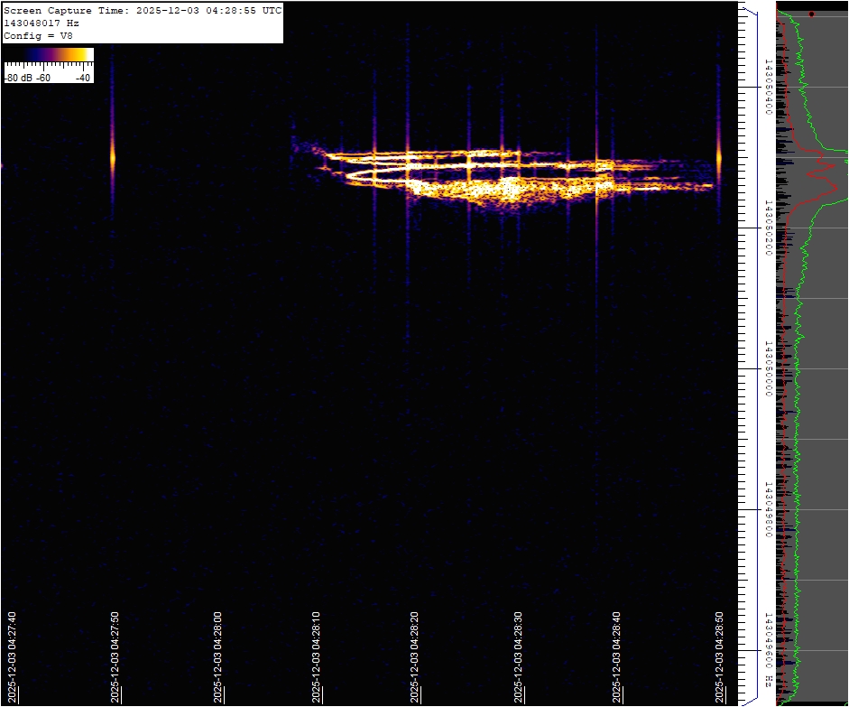
Task: Click the bright burst at spectrogram's right edge
Action: click(x=719, y=158)
